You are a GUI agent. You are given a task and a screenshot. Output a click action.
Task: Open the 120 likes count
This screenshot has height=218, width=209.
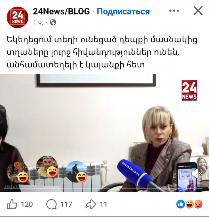[27, 204]
